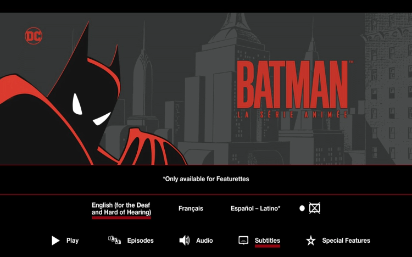Screen dimensions: 412x257
Task: Click the '*Only available for Featurettes' note
Action: pos(206,179)
